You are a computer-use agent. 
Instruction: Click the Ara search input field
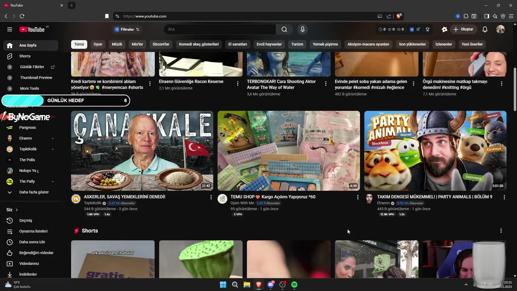[220, 29]
